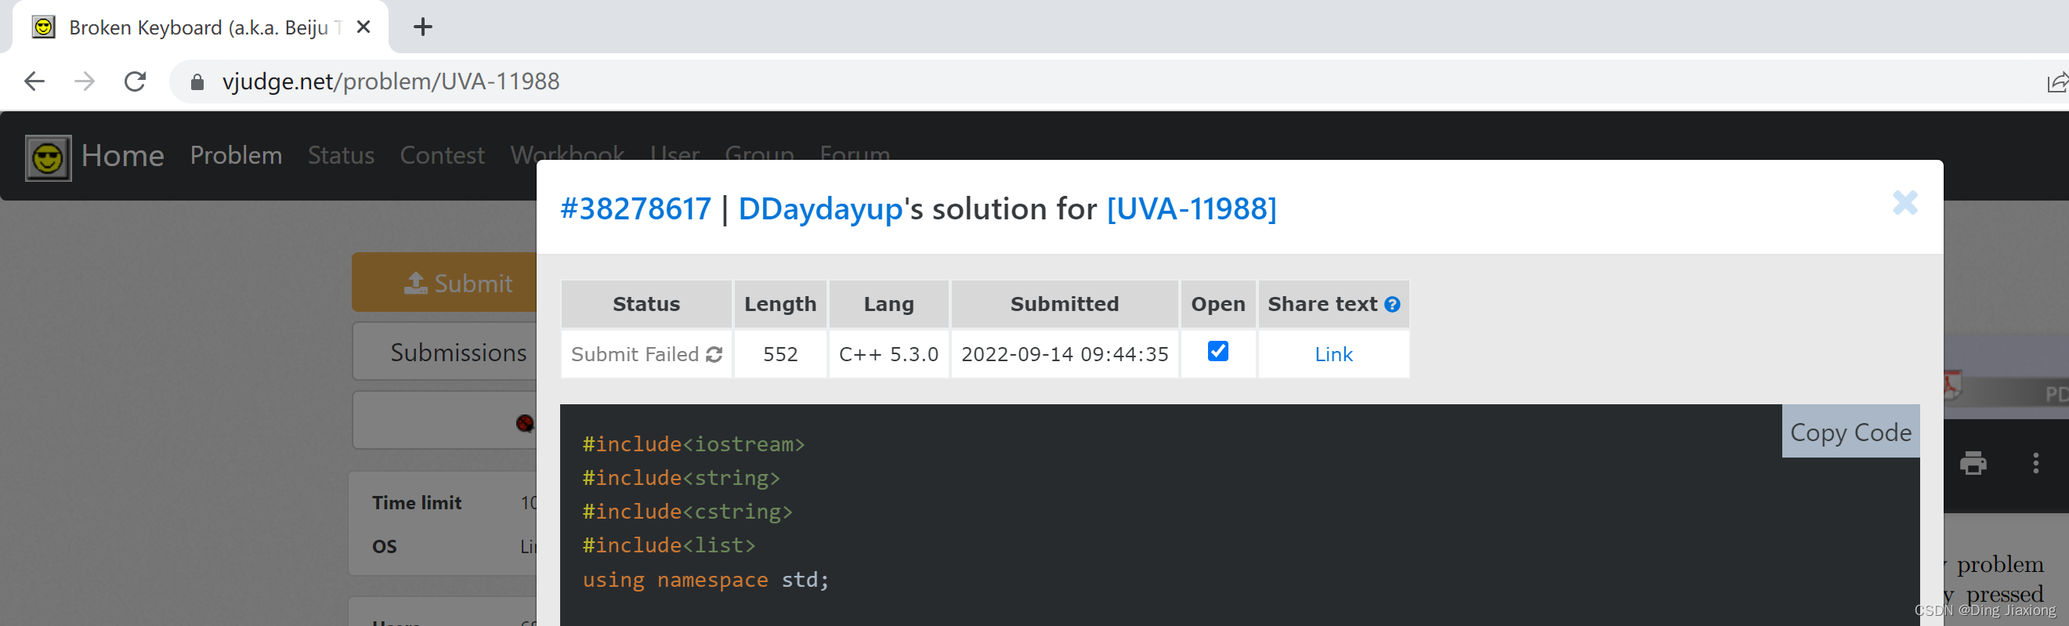This screenshot has height=626, width=2069.
Task: Click the help icon next to Share text
Action: click(x=1393, y=305)
